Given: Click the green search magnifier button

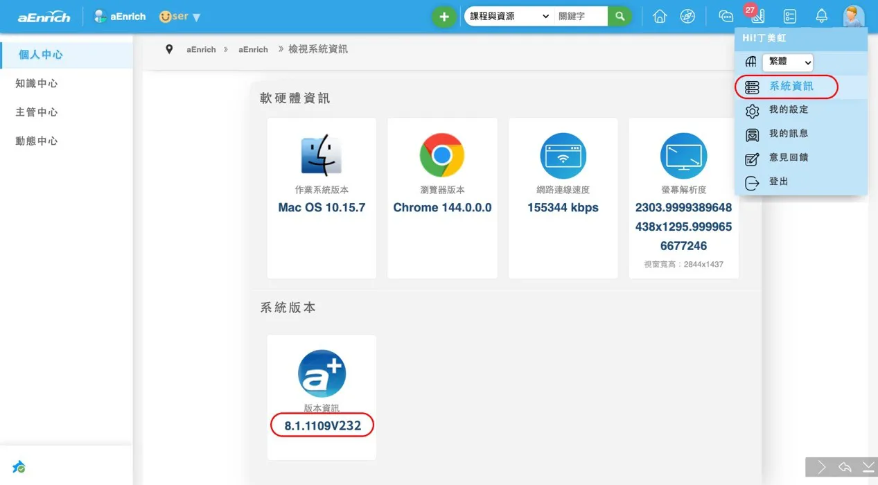Looking at the screenshot, I should point(620,17).
